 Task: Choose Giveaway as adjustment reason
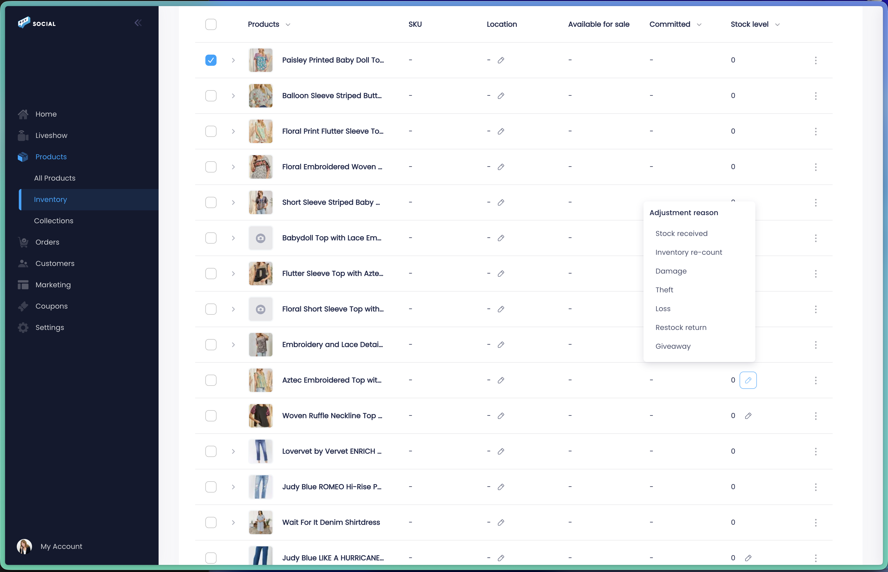(x=672, y=346)
